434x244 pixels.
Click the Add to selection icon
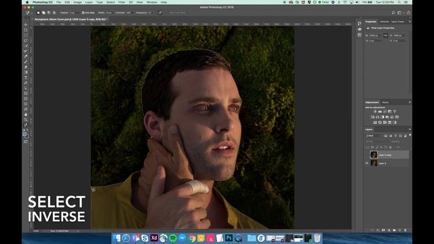pyautogui.click(x=43, y=13)
